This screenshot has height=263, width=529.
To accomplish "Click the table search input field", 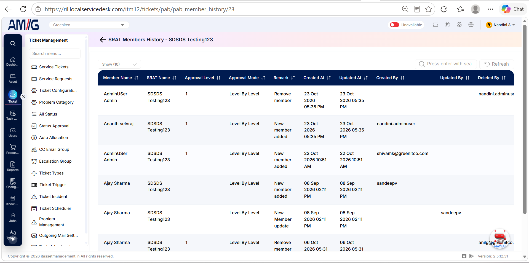I will 445,64.
